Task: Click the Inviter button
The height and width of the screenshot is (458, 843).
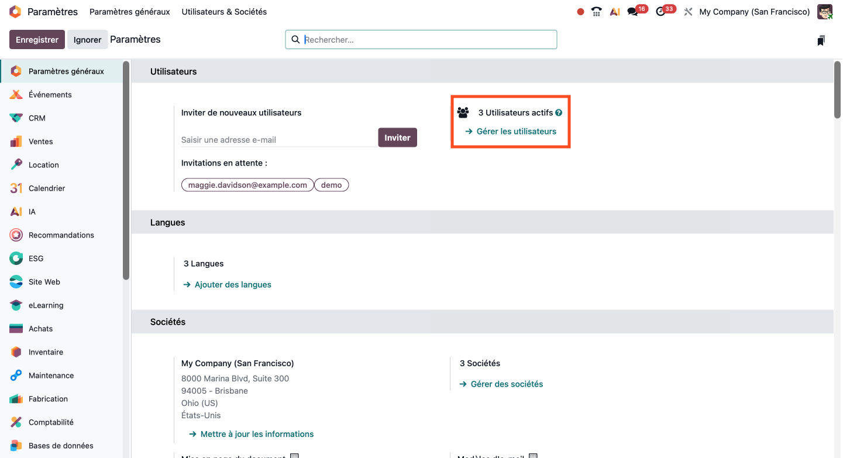Action: 397,137
